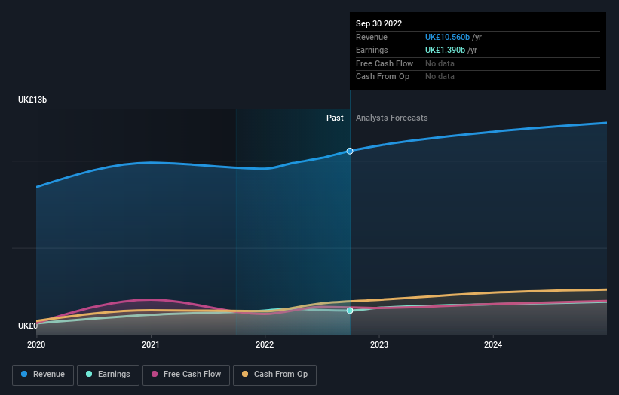Toggle the Cash From Op legend button
Image resolution: width=619 pixels, height=395 pixels.
click(274, 375)
